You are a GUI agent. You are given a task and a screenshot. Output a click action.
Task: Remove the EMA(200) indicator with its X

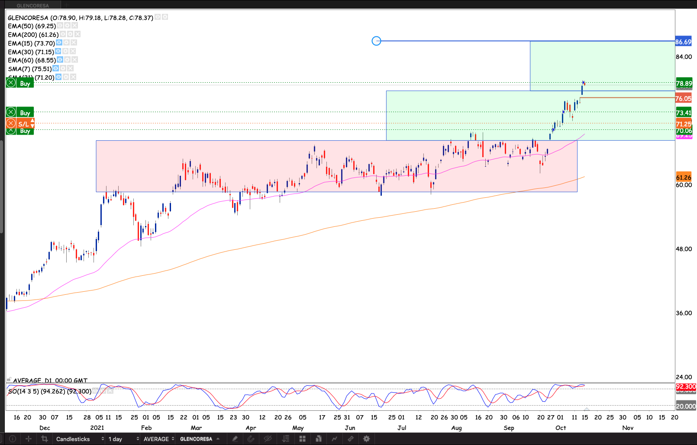(77, 34)
